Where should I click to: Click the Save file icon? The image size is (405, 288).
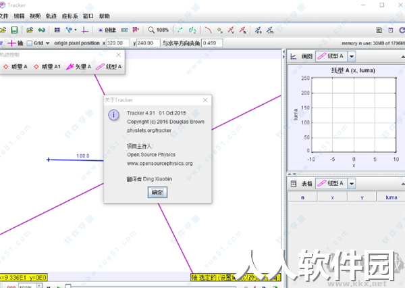click(x=14, y=30)
